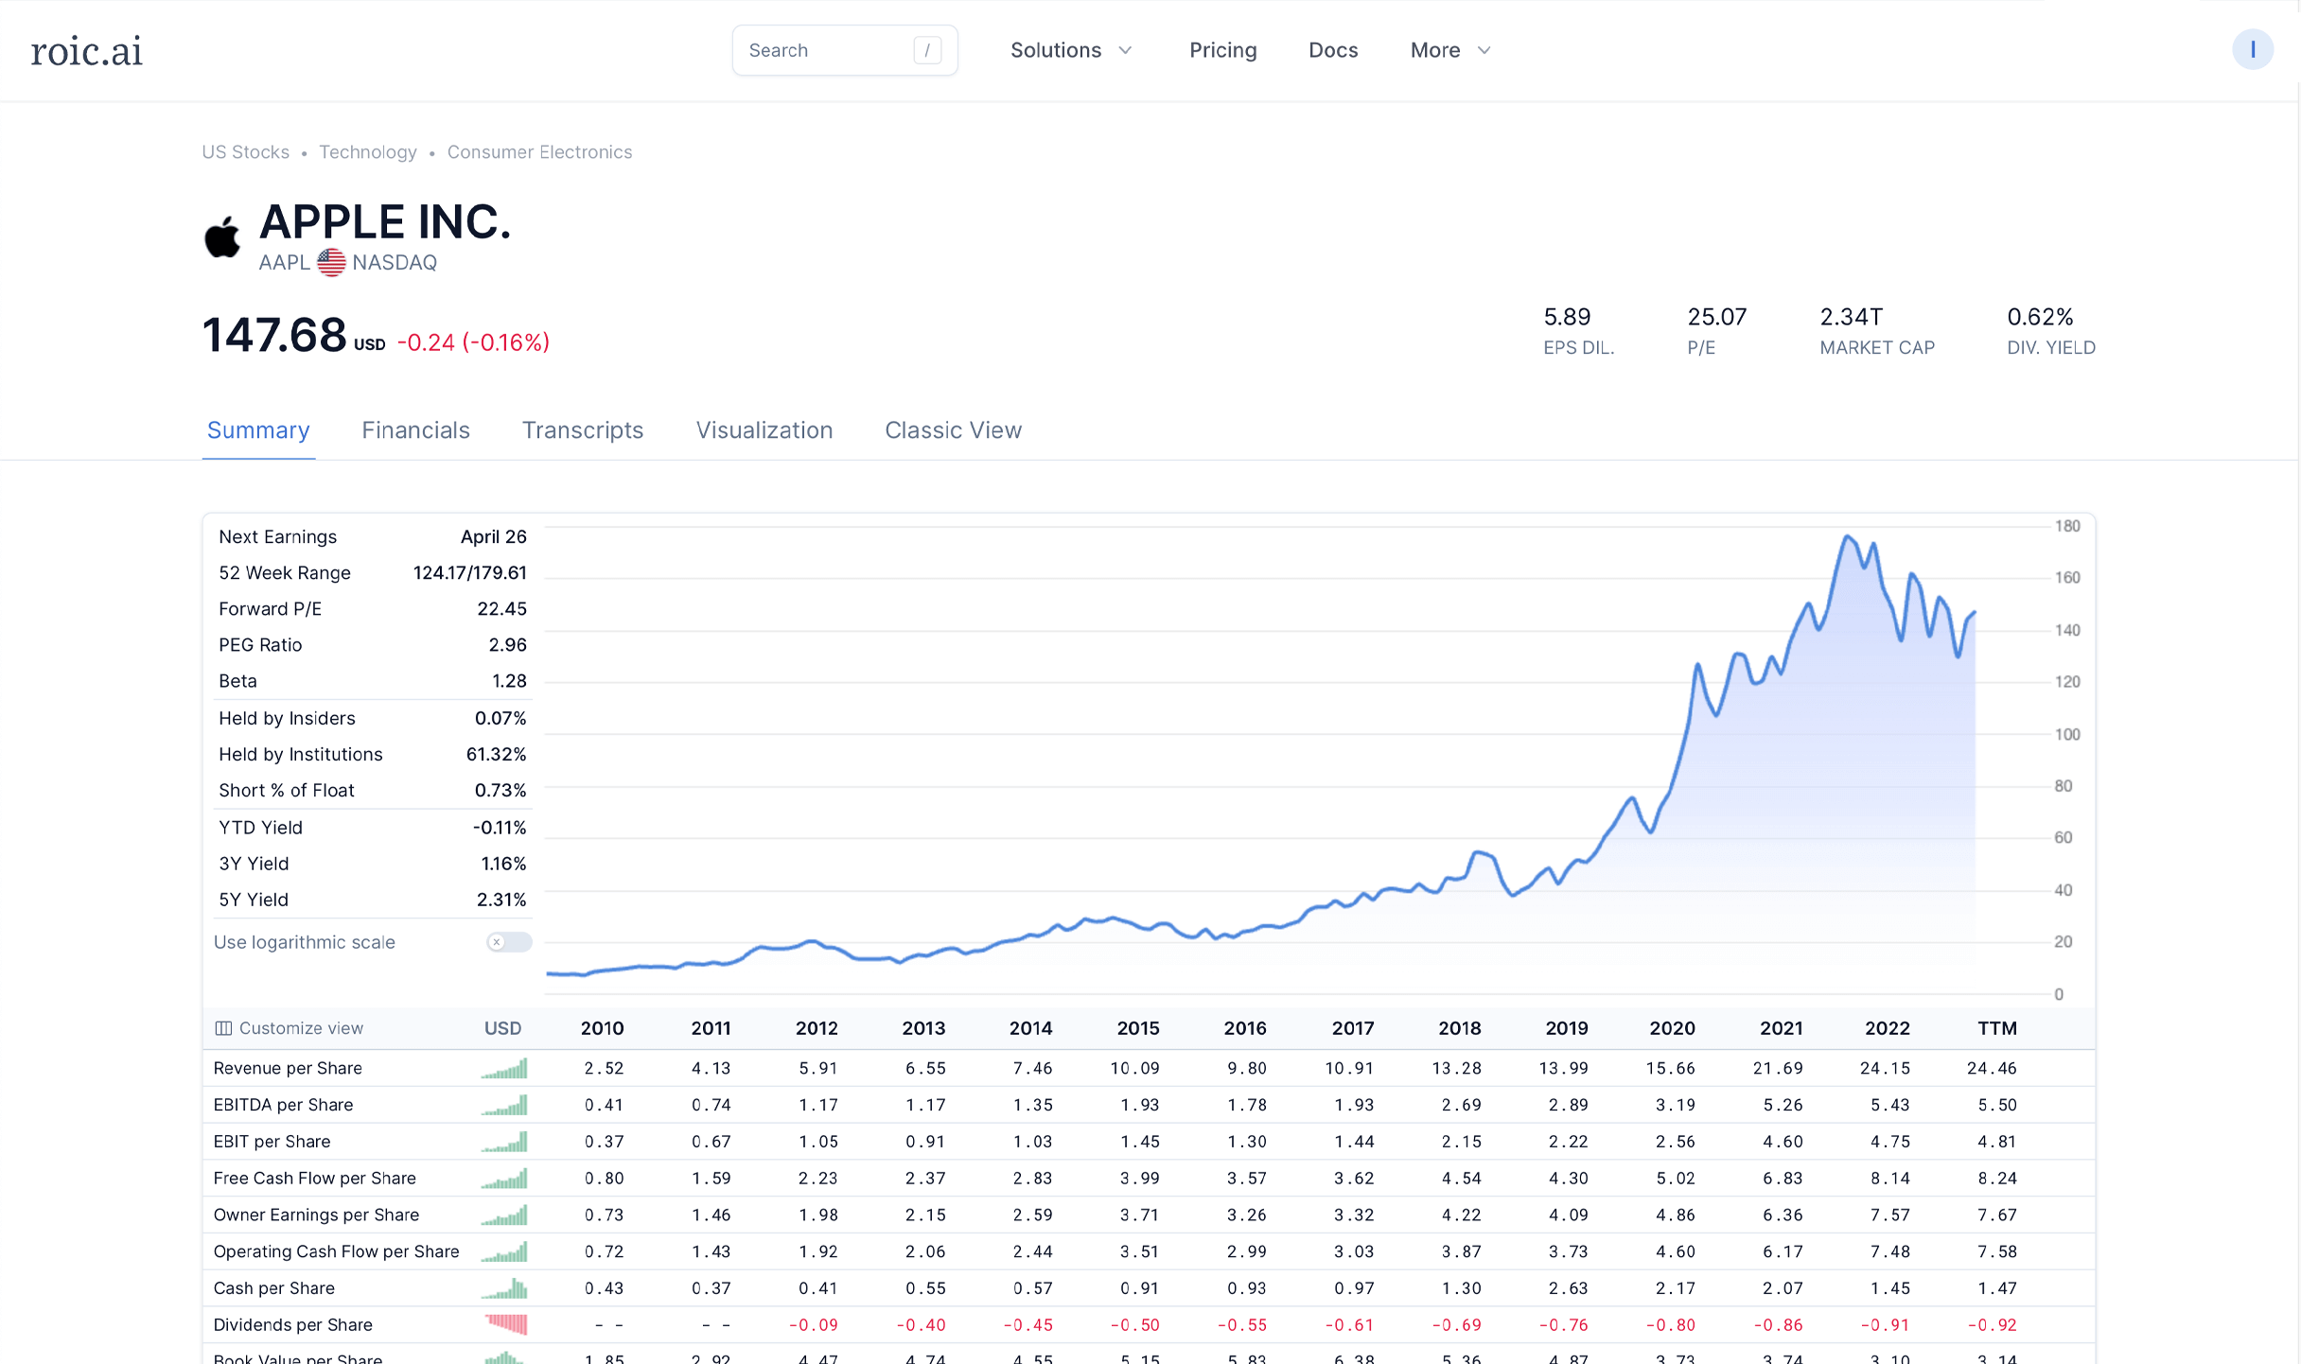Click the Technology breadcrumb link
2301x1364 pixels.
367,151
